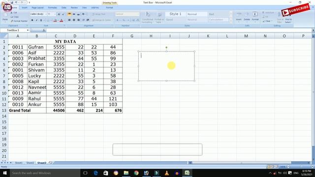
Task: Click the Paste button
Action: point(5,17)
